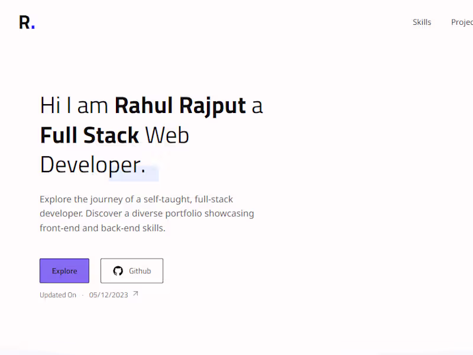The height and width of the screenshot is (355, 473).
Task: Click the bold name Rahul Rajput
Action: point(180,106)
